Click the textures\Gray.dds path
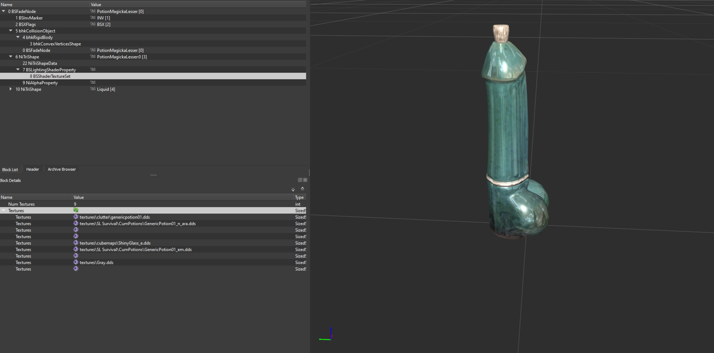The height and width of the screenshot is (353, 714). (x=96, y=263)
